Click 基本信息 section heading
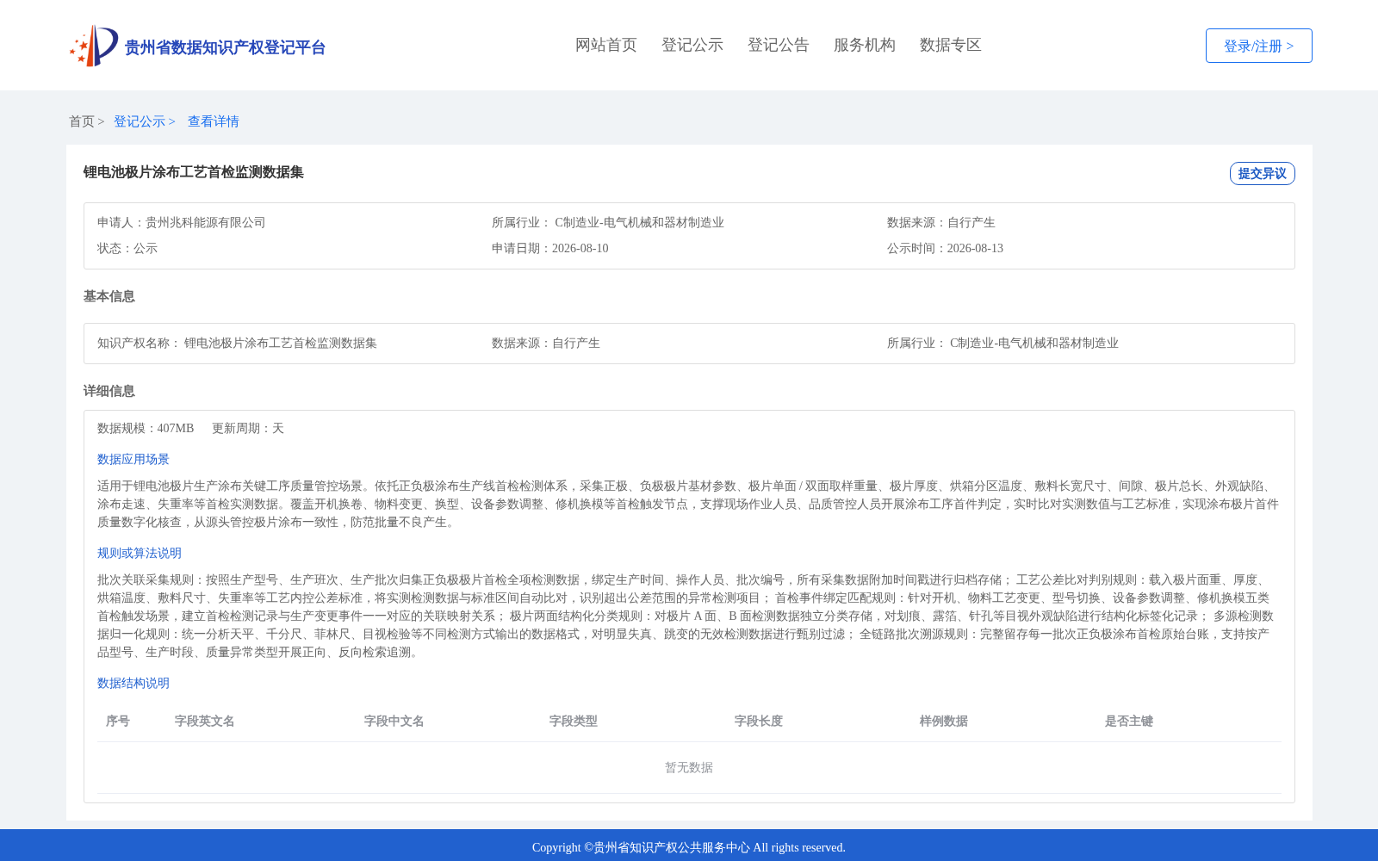This screenshot has height=861, width=1378. [109, 296]
